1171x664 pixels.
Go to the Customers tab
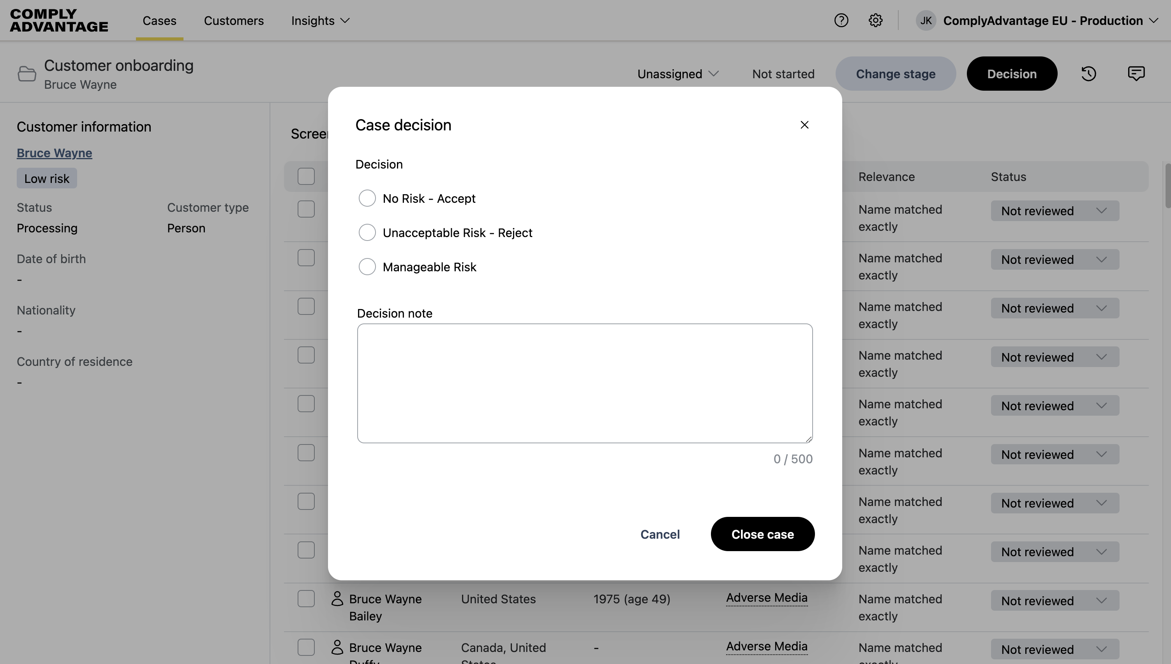click(234, 21)
